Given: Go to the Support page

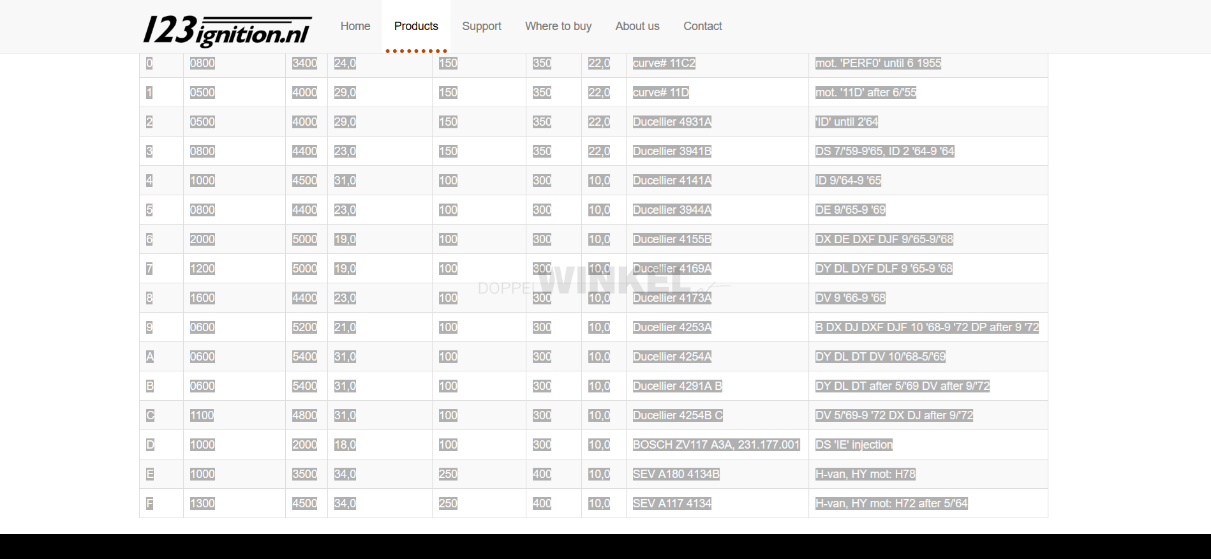Looking at the screenshot, I should (x=482, y=26).
